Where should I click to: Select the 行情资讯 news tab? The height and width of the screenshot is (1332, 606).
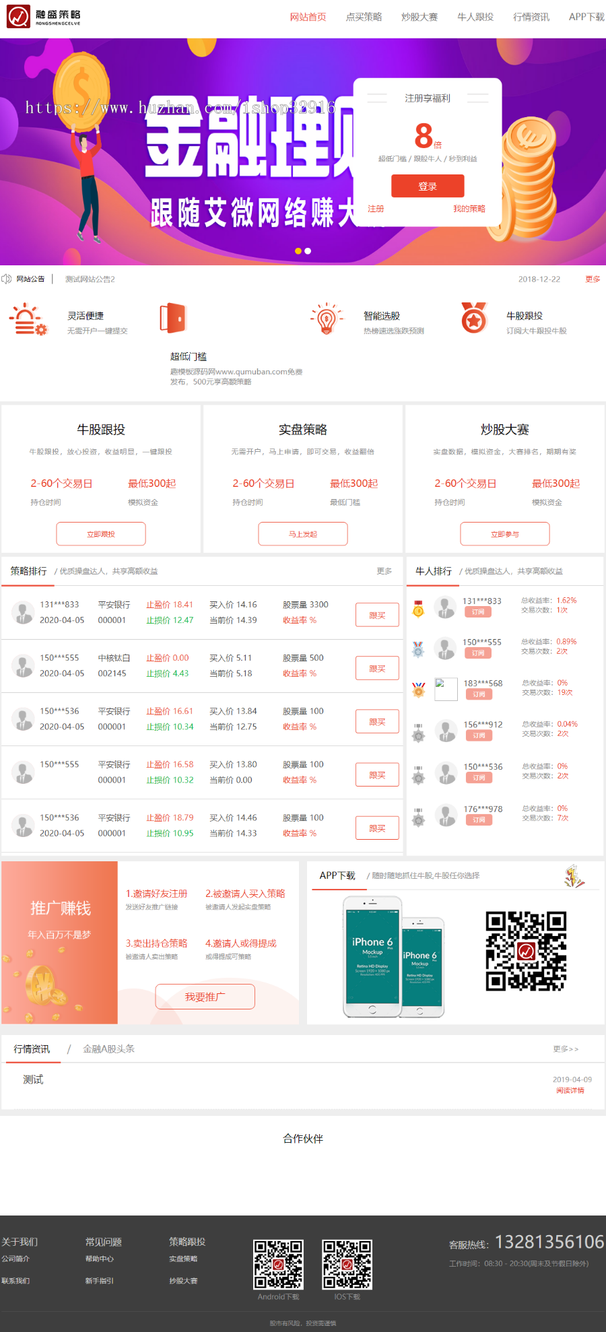32,1049
